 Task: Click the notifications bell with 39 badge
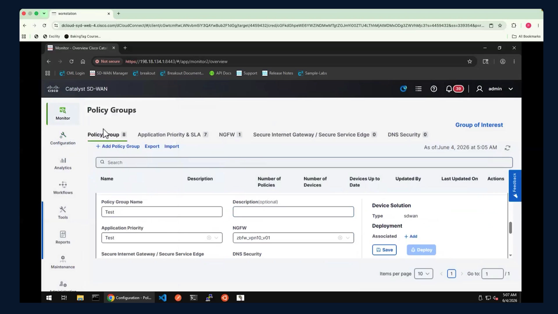click(x=454, y=89)
